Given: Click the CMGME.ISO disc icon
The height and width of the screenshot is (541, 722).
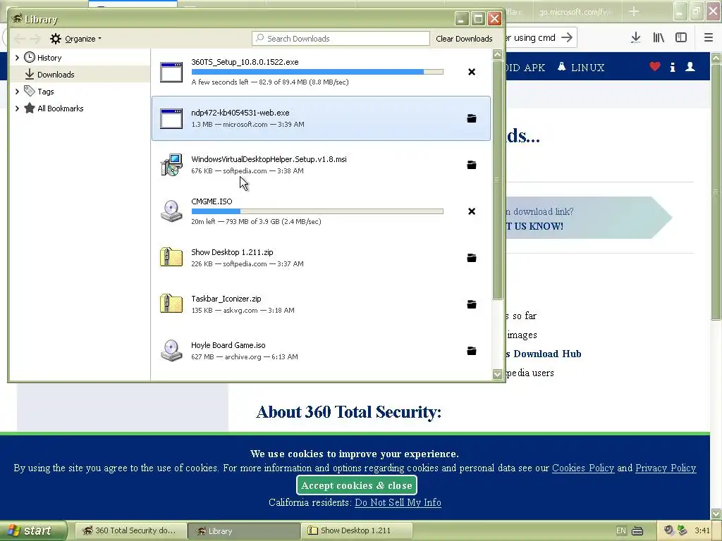Looking at the screenshot, I should (171, 211).
